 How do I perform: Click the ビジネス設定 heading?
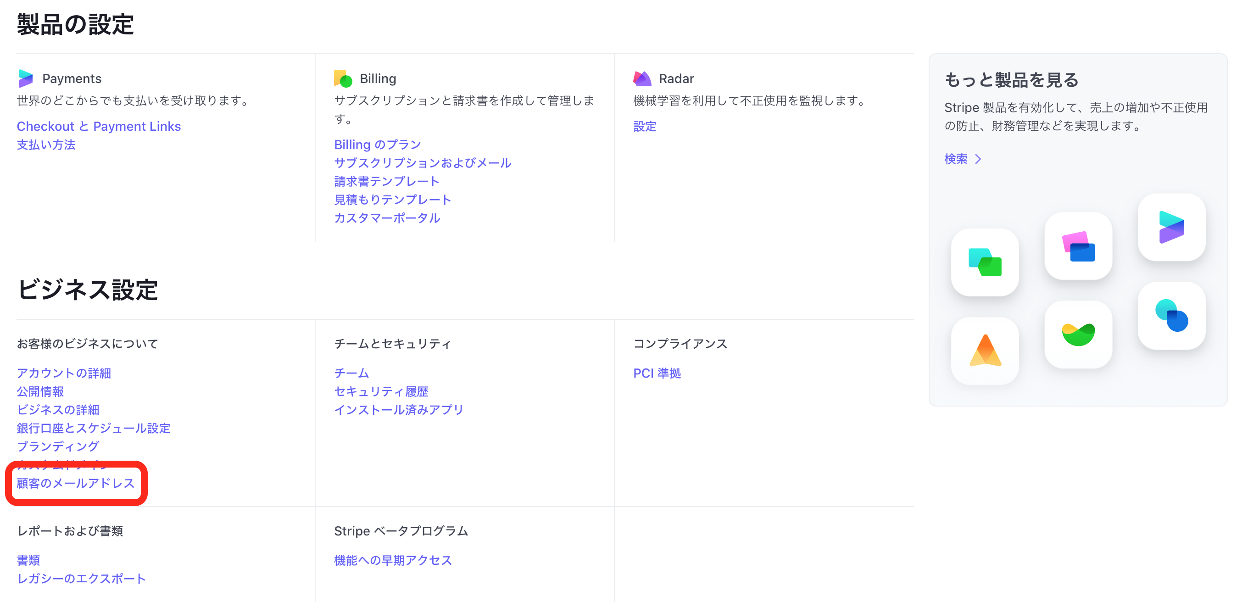click(x=87, y=290)
